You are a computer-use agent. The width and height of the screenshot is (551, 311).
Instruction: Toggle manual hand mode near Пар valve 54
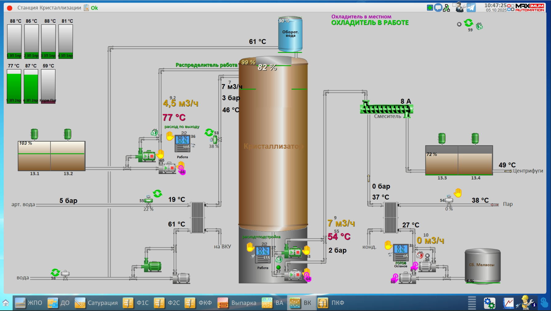[458, 193]
